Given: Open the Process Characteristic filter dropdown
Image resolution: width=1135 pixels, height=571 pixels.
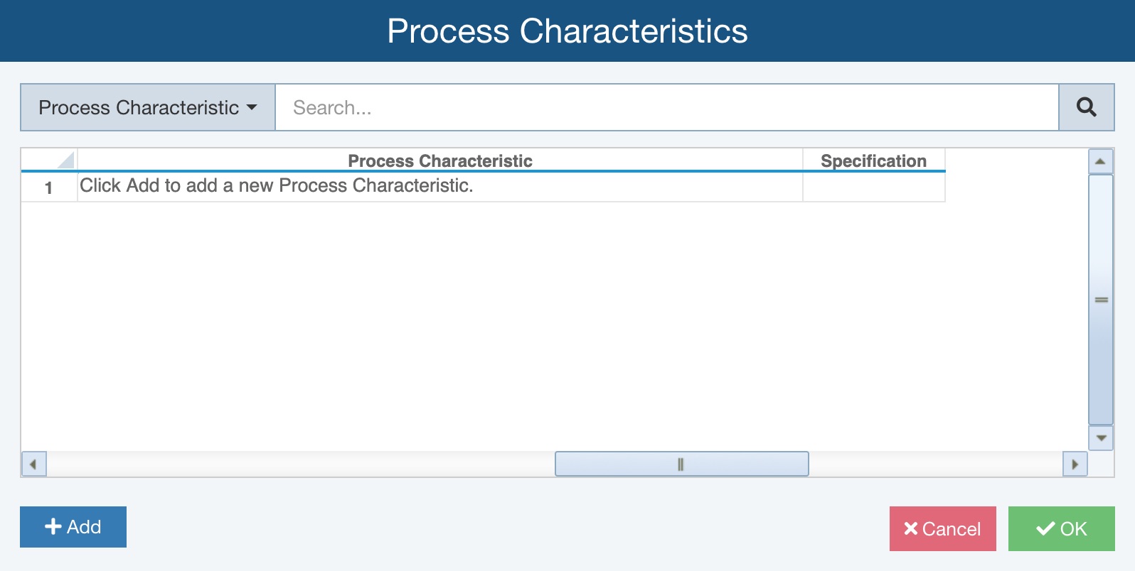Looking at the screenshot, I should click(x=148, y=107).
